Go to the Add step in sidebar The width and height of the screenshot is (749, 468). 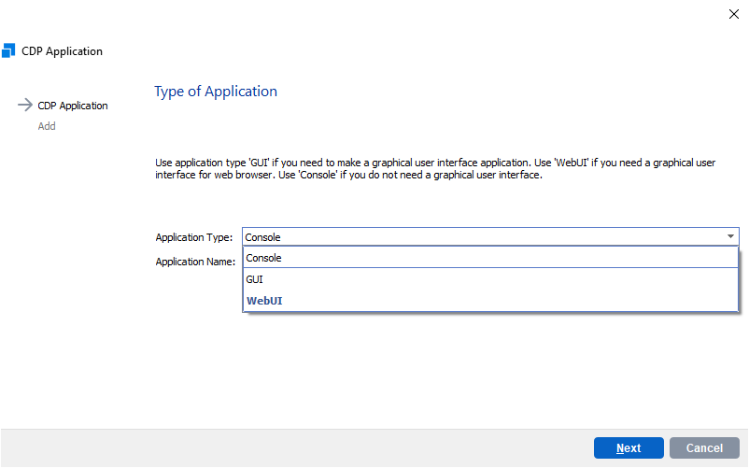pos(47,126)
